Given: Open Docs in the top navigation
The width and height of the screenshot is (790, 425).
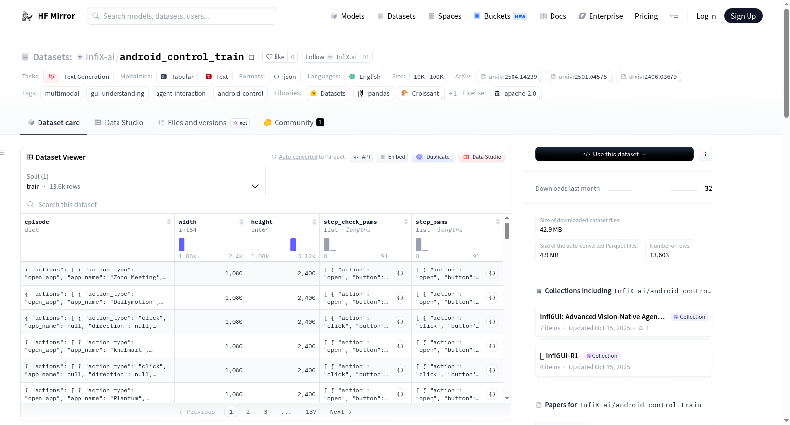Looking at the screenshot, I should click(553, 16).
